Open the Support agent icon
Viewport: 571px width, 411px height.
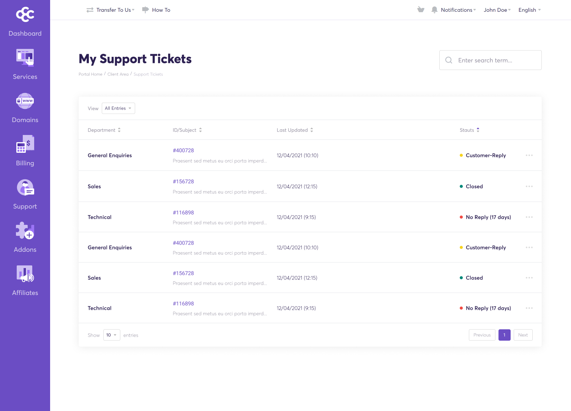pyautogui.click(x=25, y=187)
